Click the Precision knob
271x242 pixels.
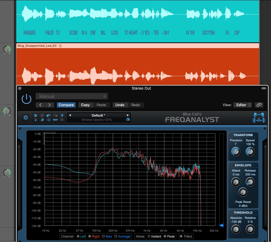(236, 152)
